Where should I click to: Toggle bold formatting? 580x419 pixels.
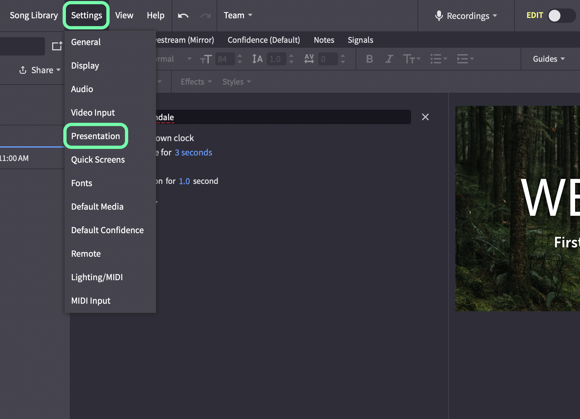coord(369,59)
